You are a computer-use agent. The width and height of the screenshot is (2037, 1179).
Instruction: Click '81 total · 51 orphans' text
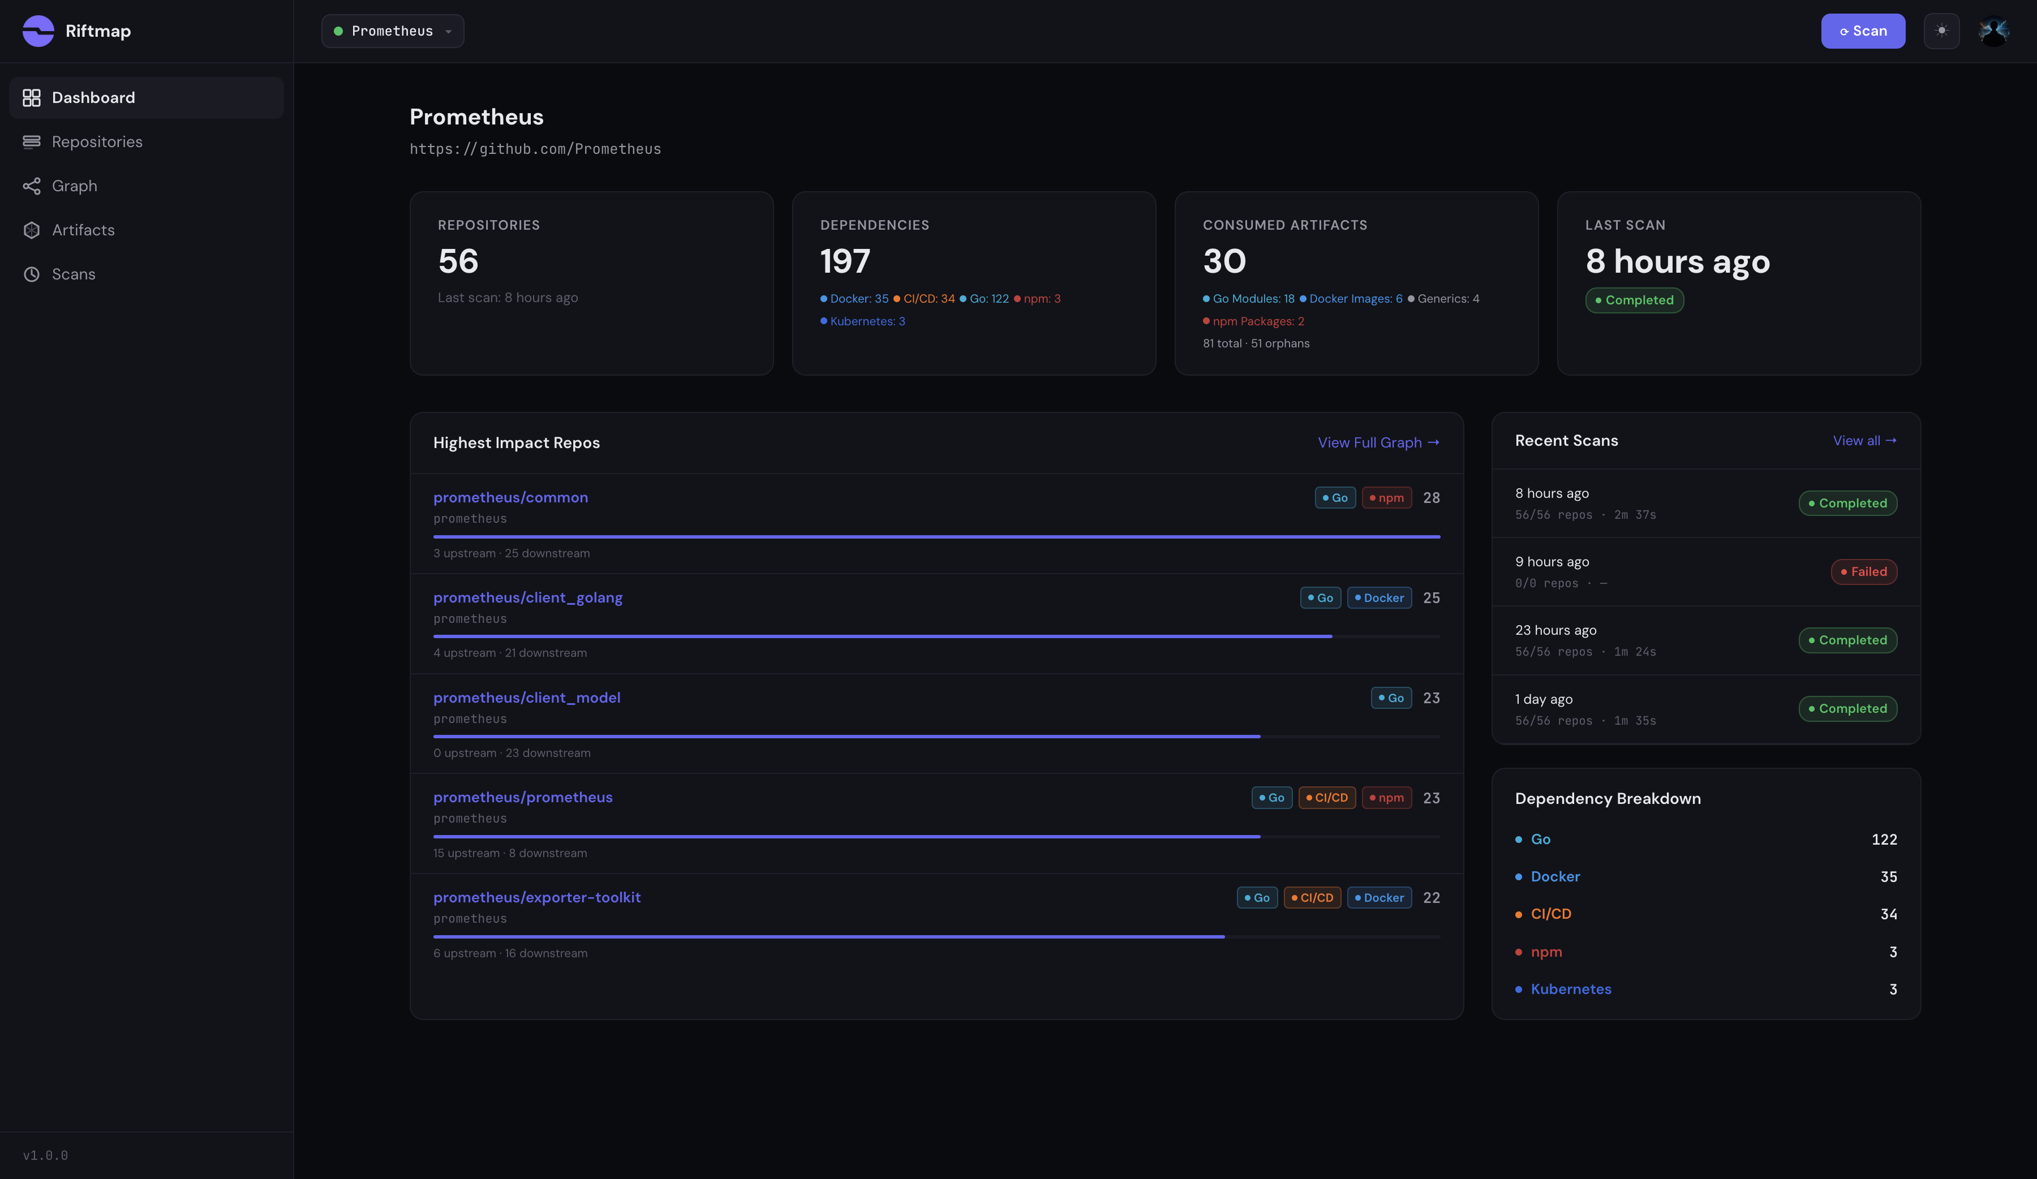(x=1256, y=343)
